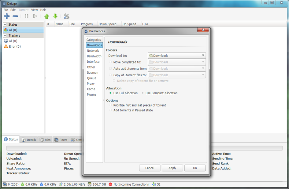Select the Network preferences category
Screen dimensions: 289x189
pos(94,51)
